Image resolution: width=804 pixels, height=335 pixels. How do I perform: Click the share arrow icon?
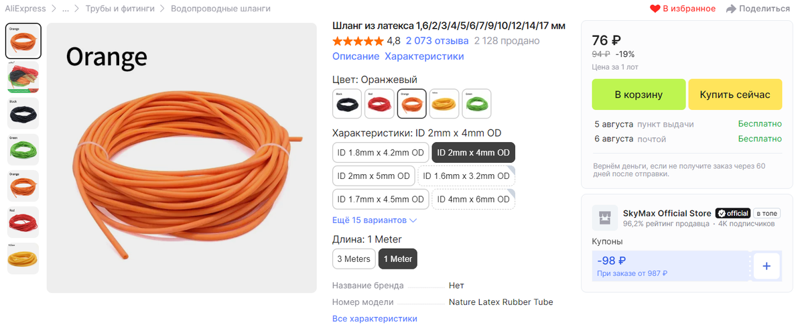pyautogui.click(x=732, y=9)
